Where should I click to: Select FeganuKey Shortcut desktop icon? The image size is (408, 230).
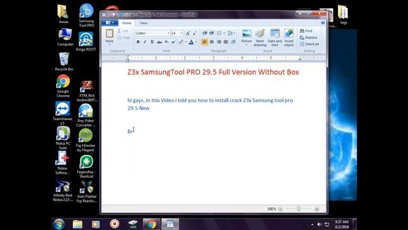tap(87, 166)
